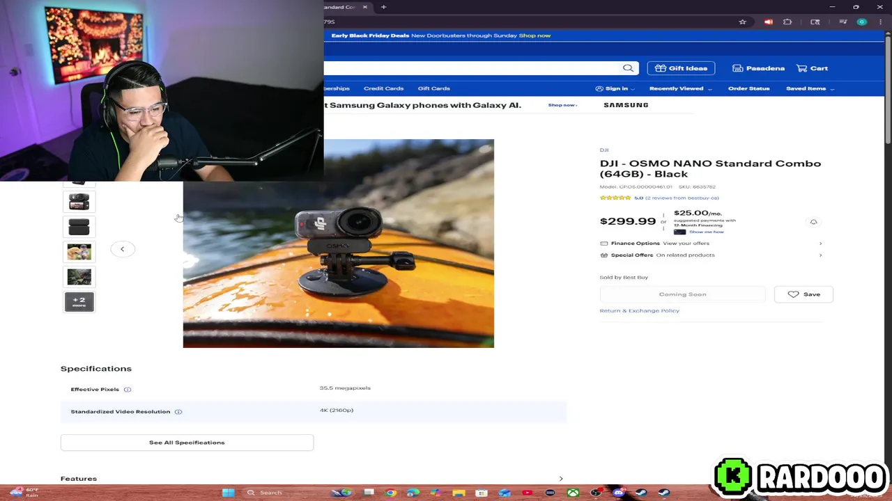Open a new browser tab
The image size is (892, 501).
click(383, 7)
